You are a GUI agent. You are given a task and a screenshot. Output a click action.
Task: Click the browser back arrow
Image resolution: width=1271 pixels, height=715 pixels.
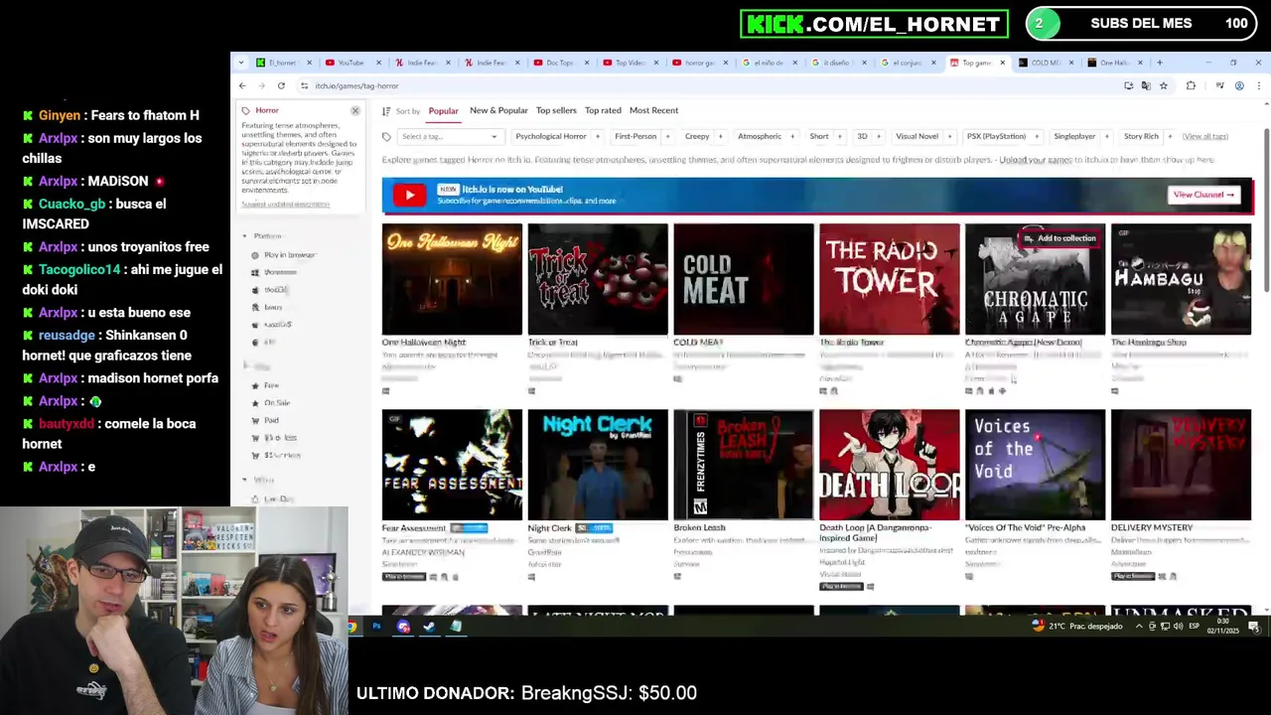[x=242, y=85]
